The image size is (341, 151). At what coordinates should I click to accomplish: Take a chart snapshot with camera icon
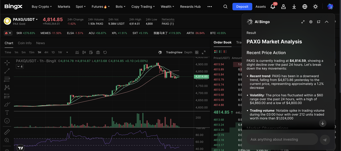coord(98,52)
